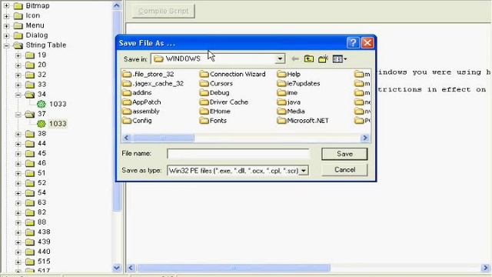Click in the File name field
The width and height of the screenshot is (492, 277).
[238, 154]
